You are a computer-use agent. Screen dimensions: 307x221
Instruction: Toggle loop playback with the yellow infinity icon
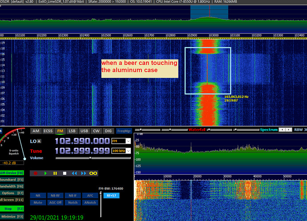point(93,173)
